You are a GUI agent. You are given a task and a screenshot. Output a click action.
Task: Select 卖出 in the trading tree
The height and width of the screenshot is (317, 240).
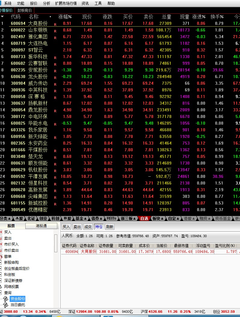click(8, 238)
